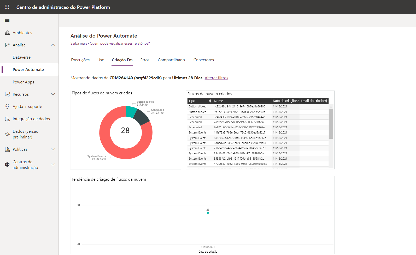Viewport: 416px width, 255px height.
Task: Click flow name 7adfb2f6-0eec-880a-9c6f-8006056bf2fa
Action: (x=239, y=122)
